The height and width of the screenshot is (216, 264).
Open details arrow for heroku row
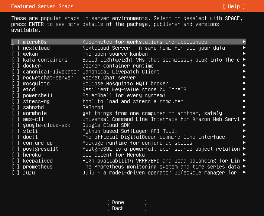coord(244,155)
